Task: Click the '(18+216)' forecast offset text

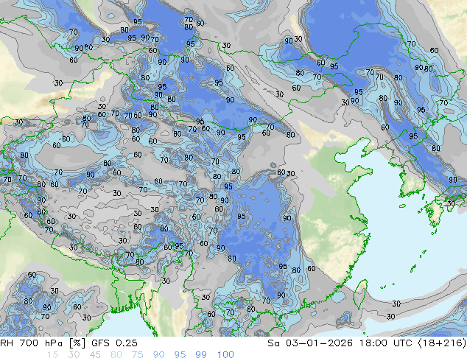Action: click(442, 343)
